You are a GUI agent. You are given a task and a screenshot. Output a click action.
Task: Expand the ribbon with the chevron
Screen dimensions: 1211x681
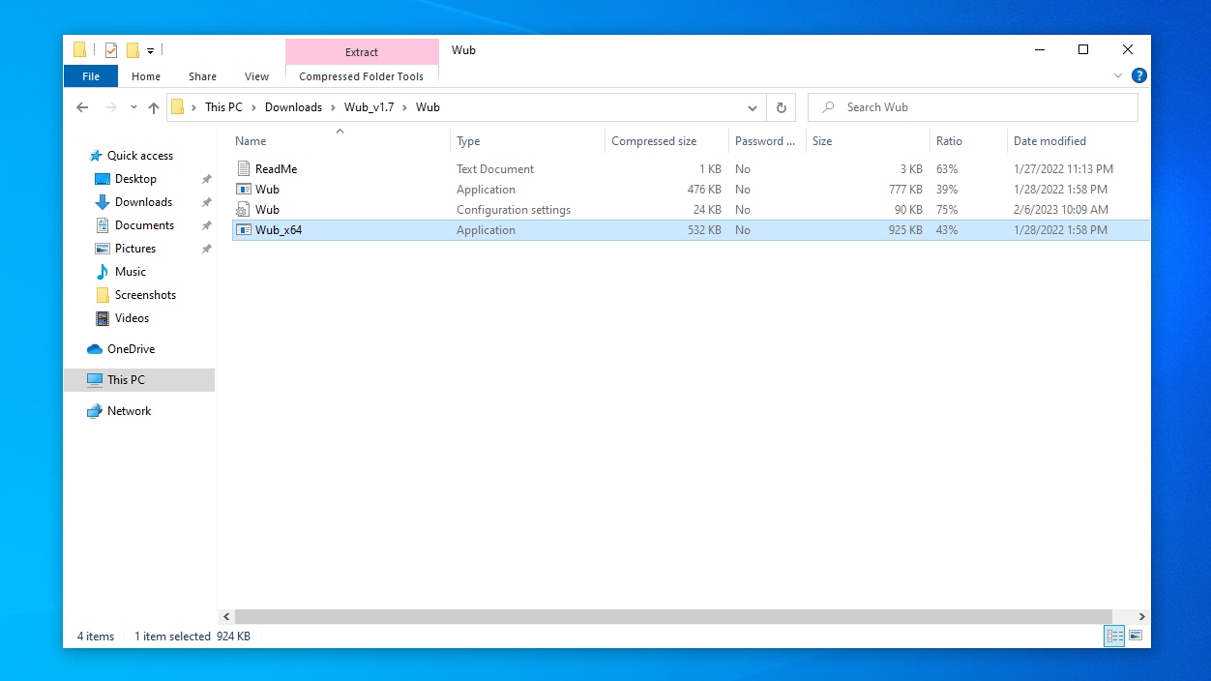(1118, 75)
